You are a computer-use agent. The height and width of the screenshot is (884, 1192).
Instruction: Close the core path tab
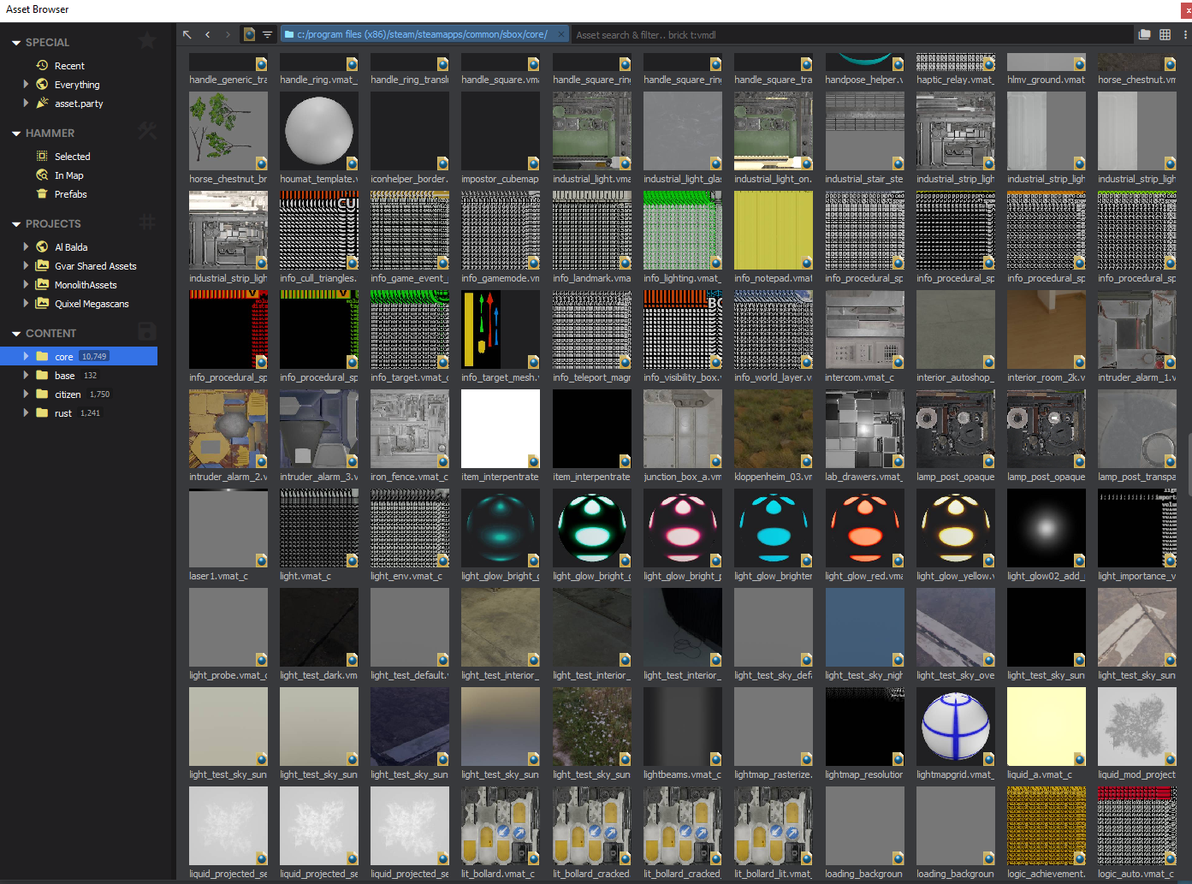click(x=560, y=33)
